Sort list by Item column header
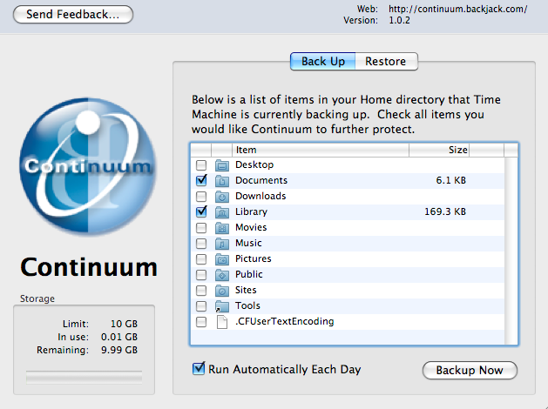 (x=321, y=150)
